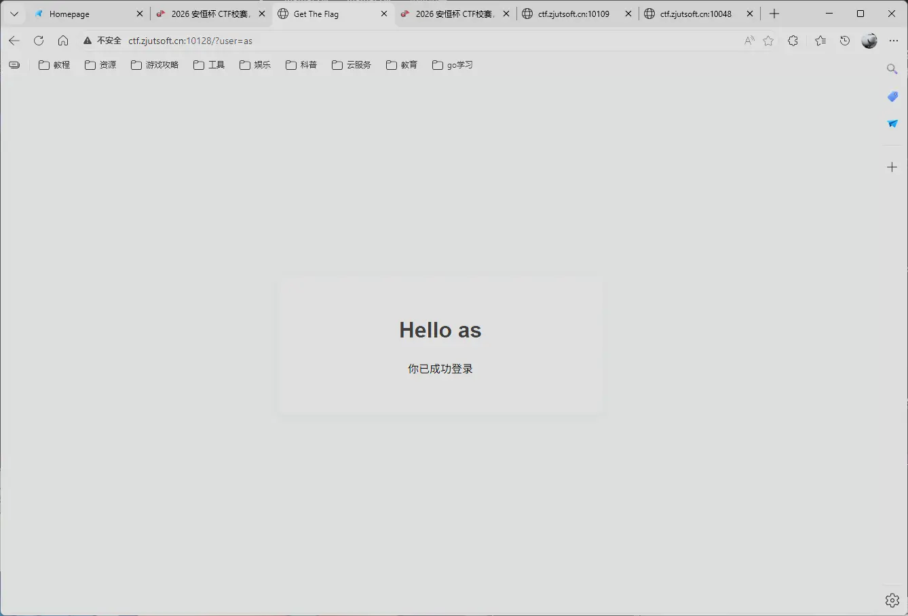908x616 pixels.
Task: Open Drop via the paper plane sidebar icon
Action: [892, 124]
